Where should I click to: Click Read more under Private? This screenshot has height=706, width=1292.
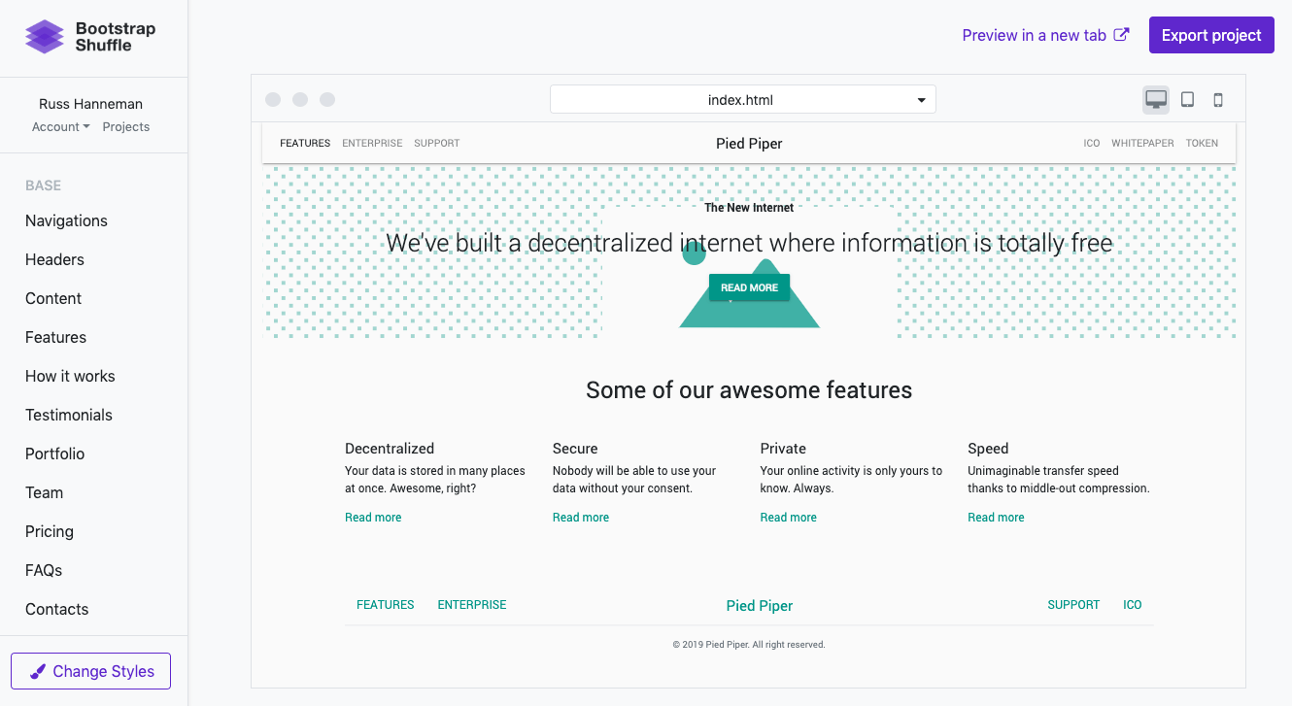(x=788, y=518)
